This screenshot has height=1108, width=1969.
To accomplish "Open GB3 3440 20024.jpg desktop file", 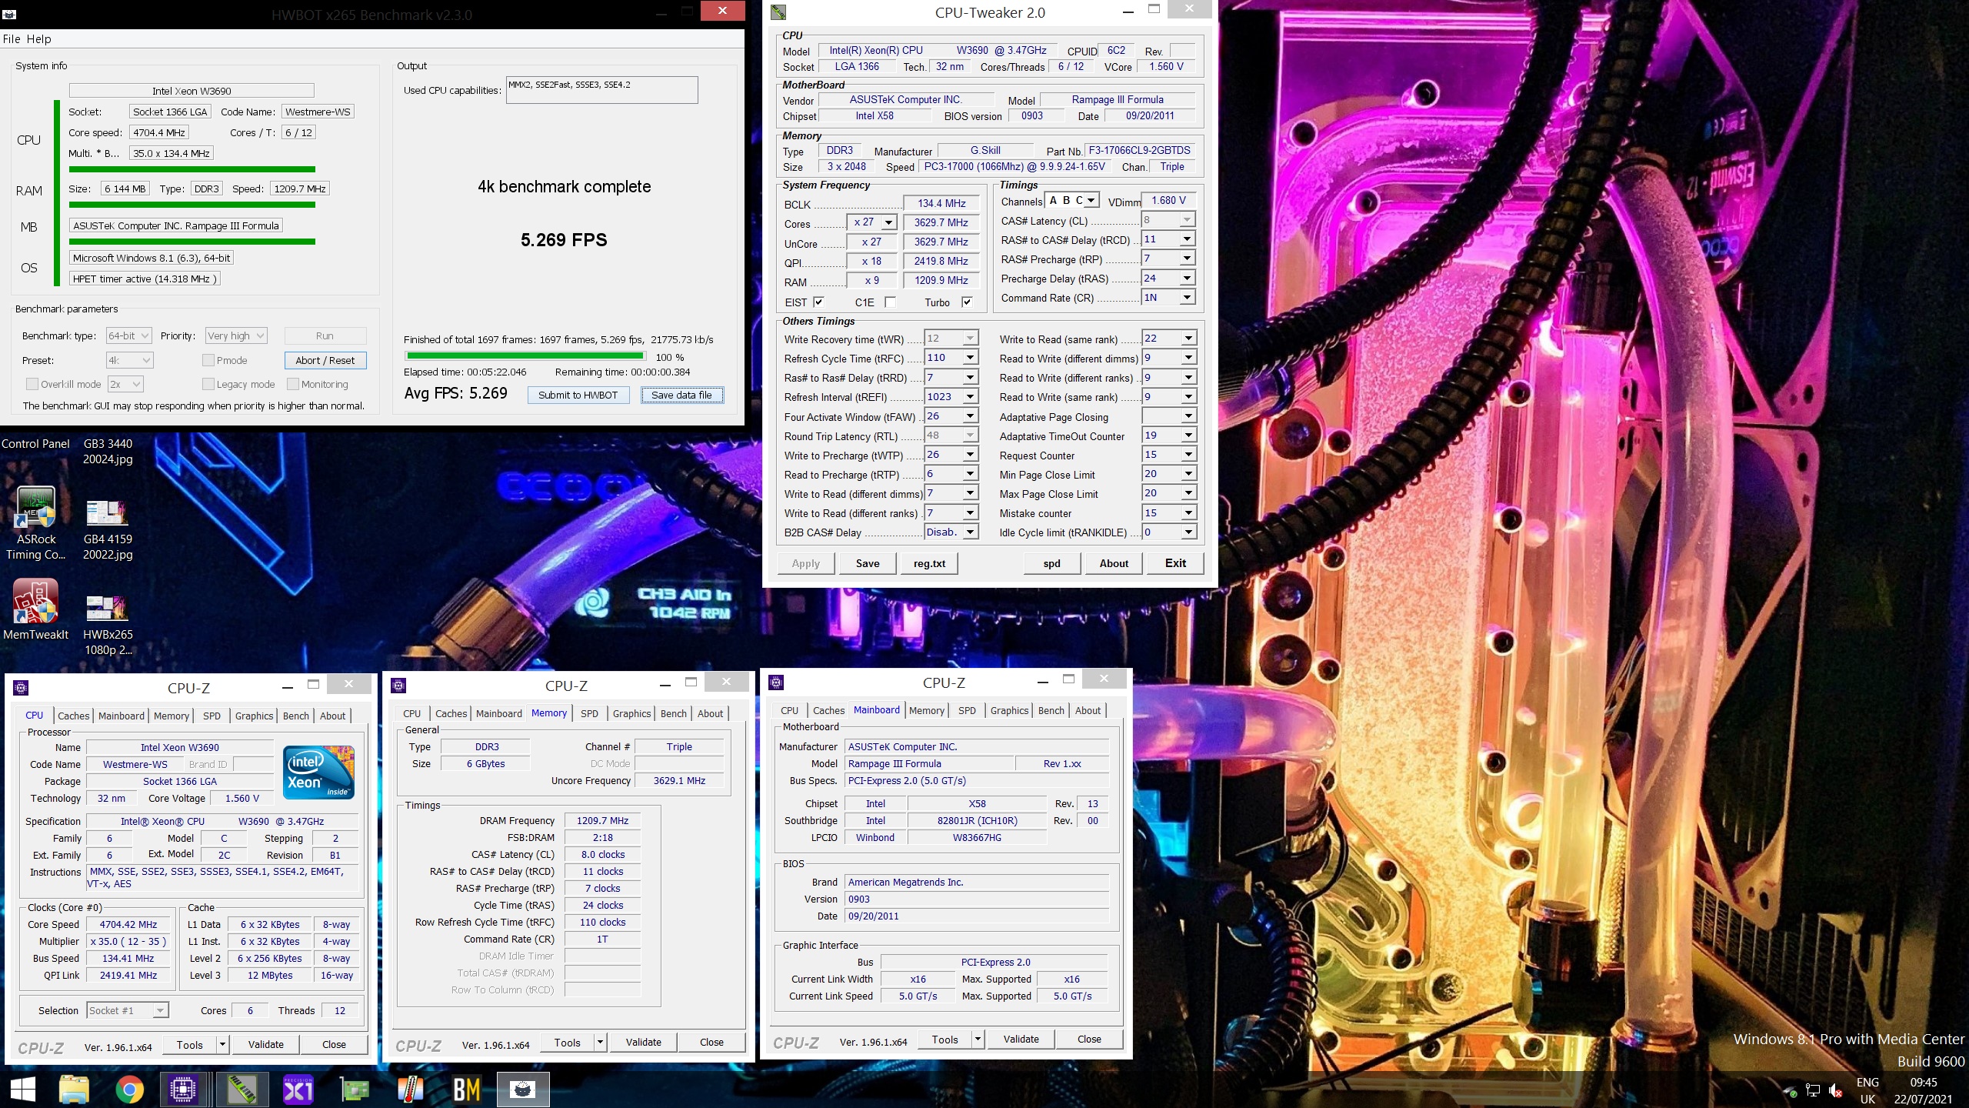I will [108, 452].
